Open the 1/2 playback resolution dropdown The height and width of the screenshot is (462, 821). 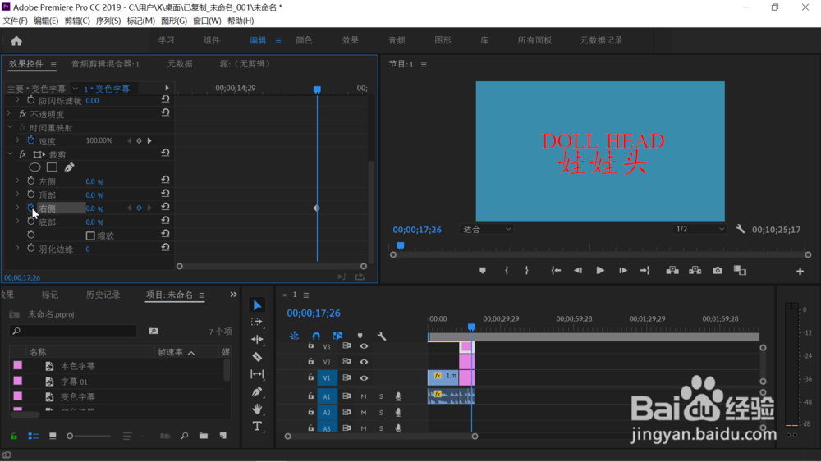point(699,229)
